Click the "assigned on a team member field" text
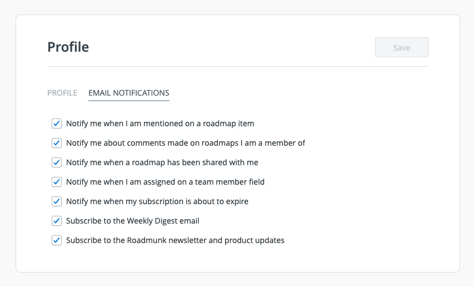 click(165, 182)
